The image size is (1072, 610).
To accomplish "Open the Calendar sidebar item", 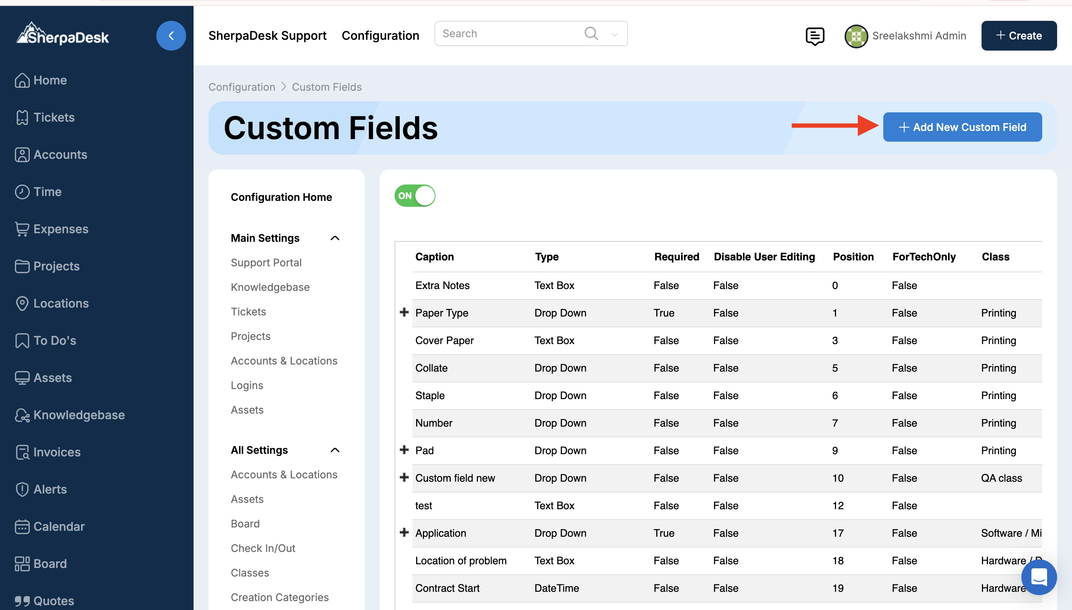I will (x=59, y=526).
